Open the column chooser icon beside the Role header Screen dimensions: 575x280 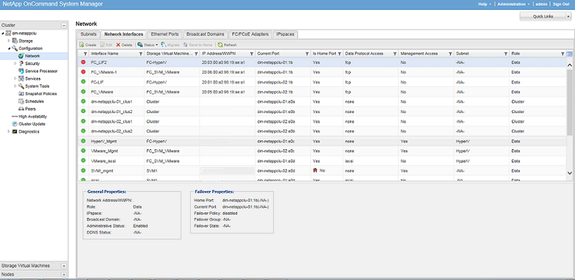(x=570, y=54)
